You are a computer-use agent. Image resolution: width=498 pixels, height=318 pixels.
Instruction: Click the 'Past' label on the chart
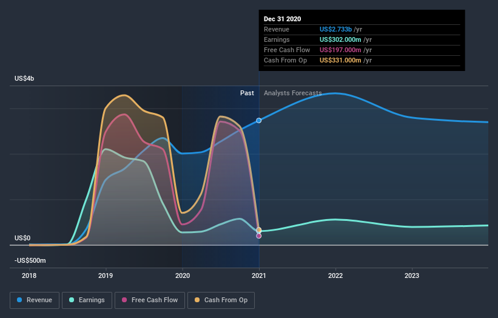pos(247,93)
